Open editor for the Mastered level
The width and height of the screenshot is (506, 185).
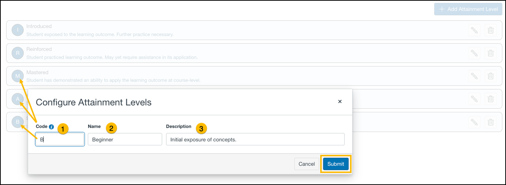click(474, 76)
